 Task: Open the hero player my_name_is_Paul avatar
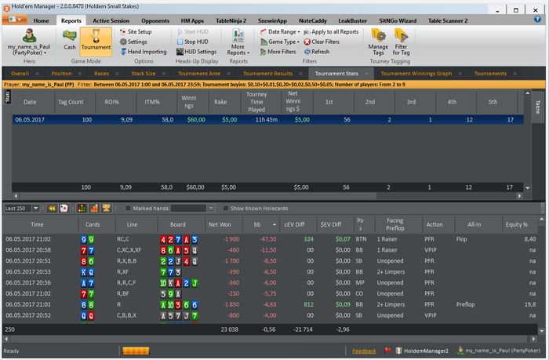(29, 35)
